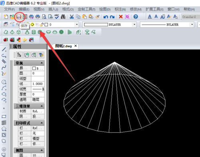
Task: Click the Print icon
Action: (x=38, y=17)
